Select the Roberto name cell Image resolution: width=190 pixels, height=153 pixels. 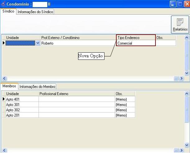(78, 43)
